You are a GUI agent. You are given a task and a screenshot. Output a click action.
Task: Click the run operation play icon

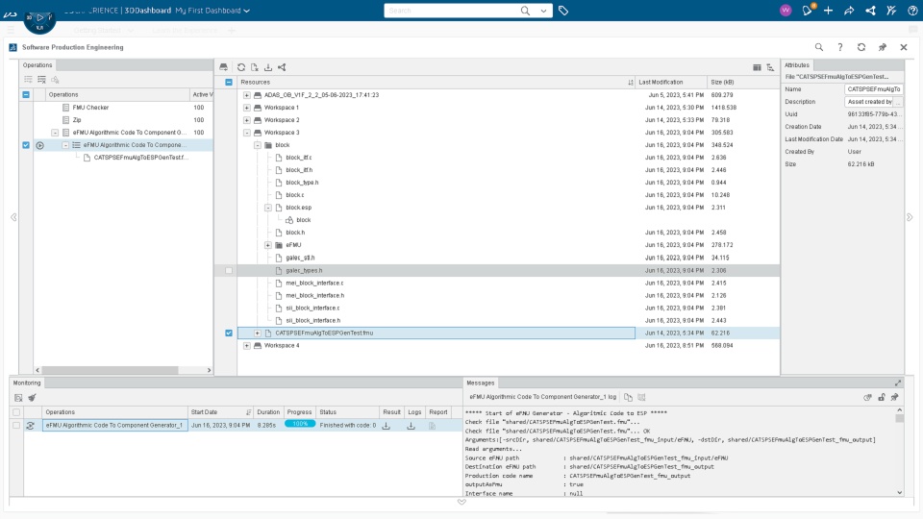40,145
